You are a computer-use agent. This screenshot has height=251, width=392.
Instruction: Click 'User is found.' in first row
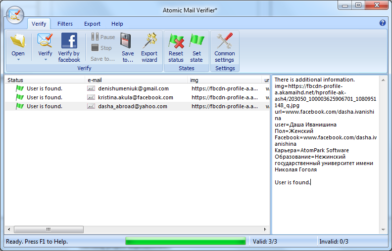45,88
